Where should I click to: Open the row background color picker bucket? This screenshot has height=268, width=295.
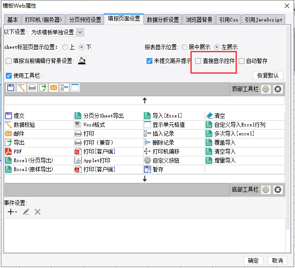click(x=82, y=61)
